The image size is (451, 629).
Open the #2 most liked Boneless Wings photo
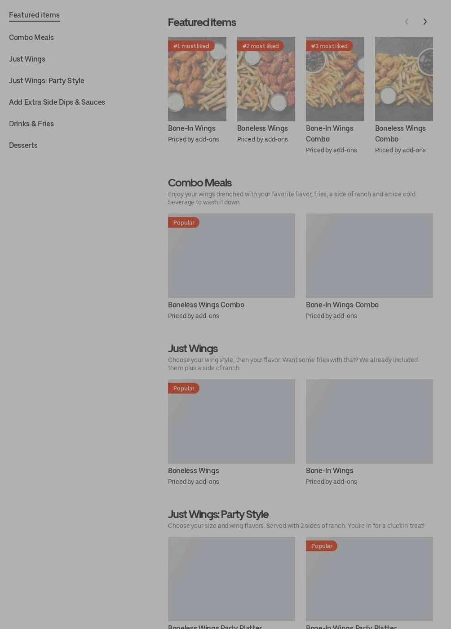tap(266, 79)
